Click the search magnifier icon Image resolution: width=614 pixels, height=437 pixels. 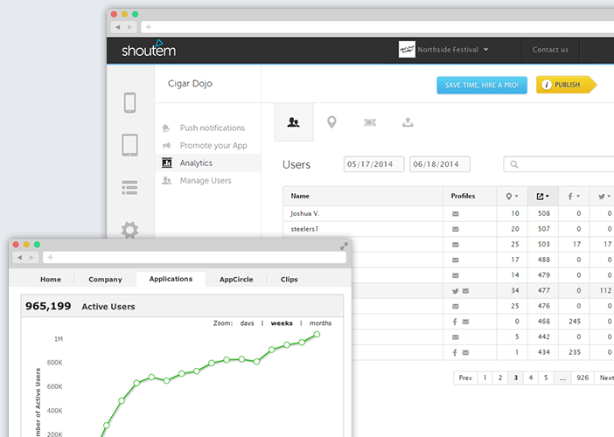(x=514, y=164)
